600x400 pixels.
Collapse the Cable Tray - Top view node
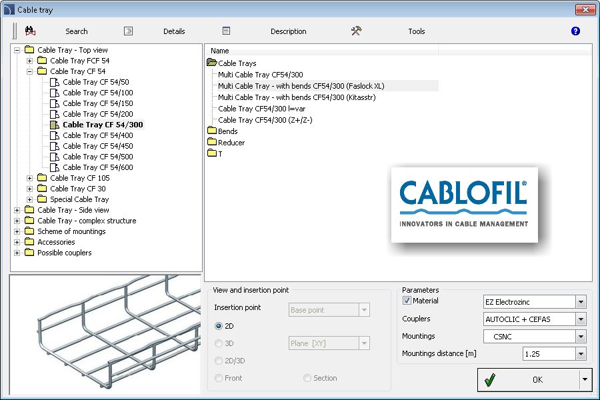pyautogui.click(x=17, y=50)
